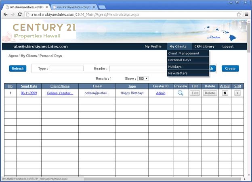Choose Holidays from dropdown
The height and width of the screenshot is (182, 252).
pos(188,66)
